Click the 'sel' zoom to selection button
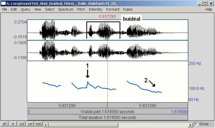215x128 pixels. (x=30, y=124)
